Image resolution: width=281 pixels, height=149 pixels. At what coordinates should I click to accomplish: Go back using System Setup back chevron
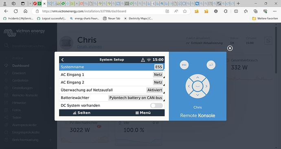[62, 59]
